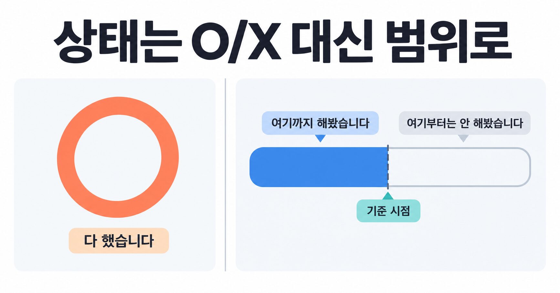Click the blue triangle pointer under 여기까지 해봤습니다

point(320,138)
